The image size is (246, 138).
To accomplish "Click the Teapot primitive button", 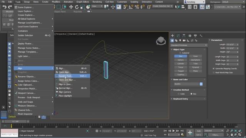I will [181, 71].
